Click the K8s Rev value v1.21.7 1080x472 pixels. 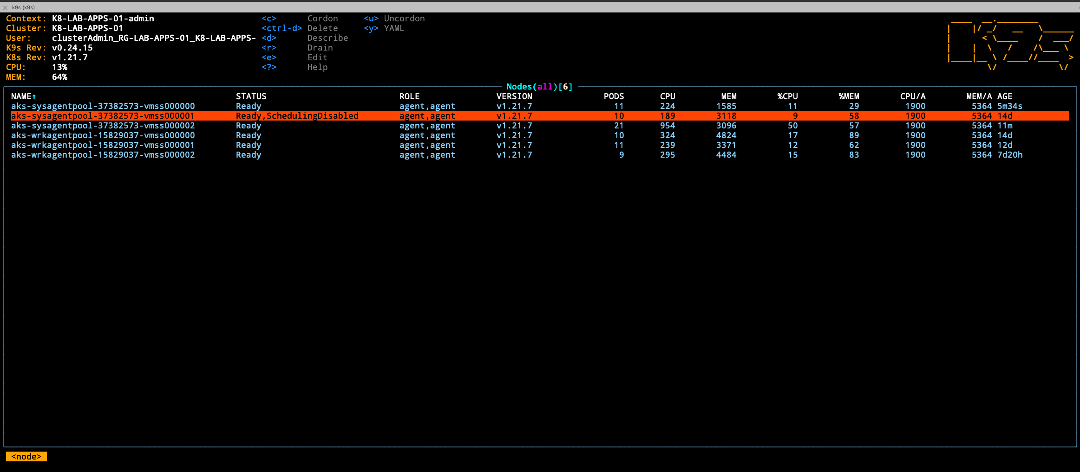(x=70, y=57)
